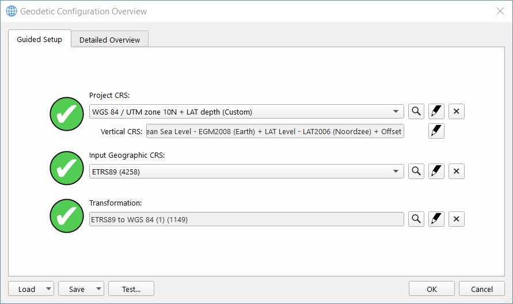Screen dimensions: 513x304
Task: Edit the Transformation entry
Action: click(436, 219)
